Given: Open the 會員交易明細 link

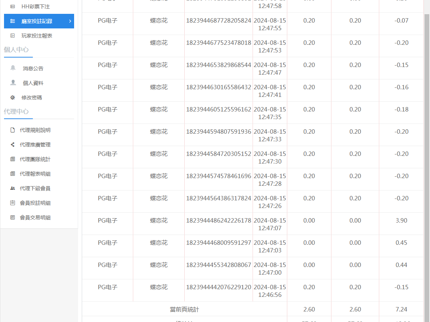Looking at the screenshot, I should (x=35, y=217).
